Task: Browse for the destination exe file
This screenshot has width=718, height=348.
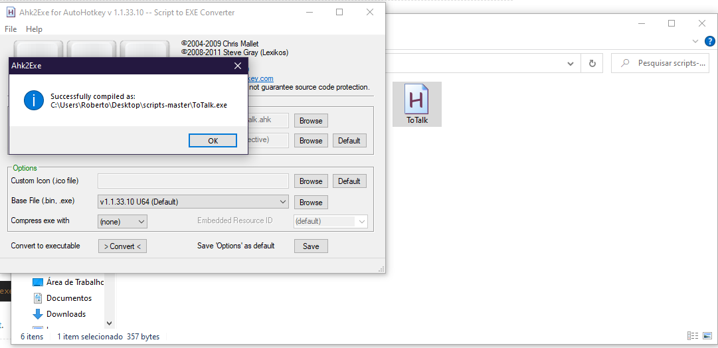Action: coord(311,141)
